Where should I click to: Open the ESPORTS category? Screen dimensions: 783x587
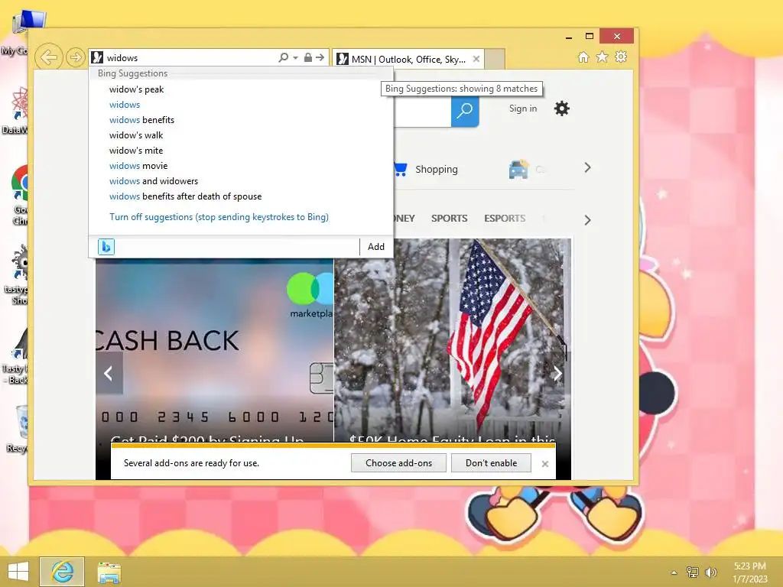point(505,218)
